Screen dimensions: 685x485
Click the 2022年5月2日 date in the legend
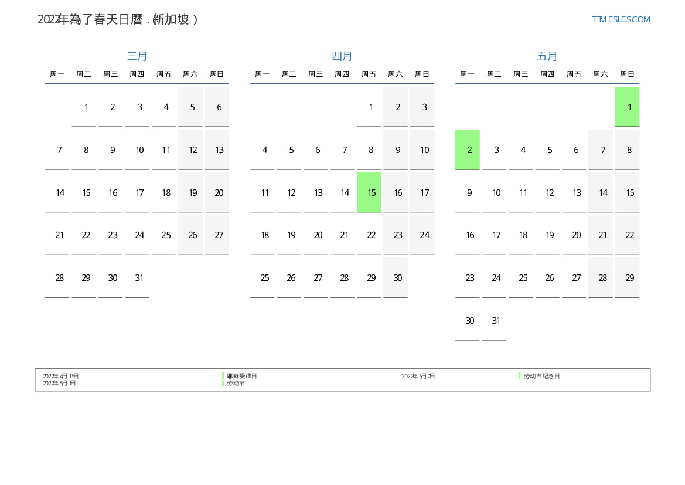coord(418,376)
